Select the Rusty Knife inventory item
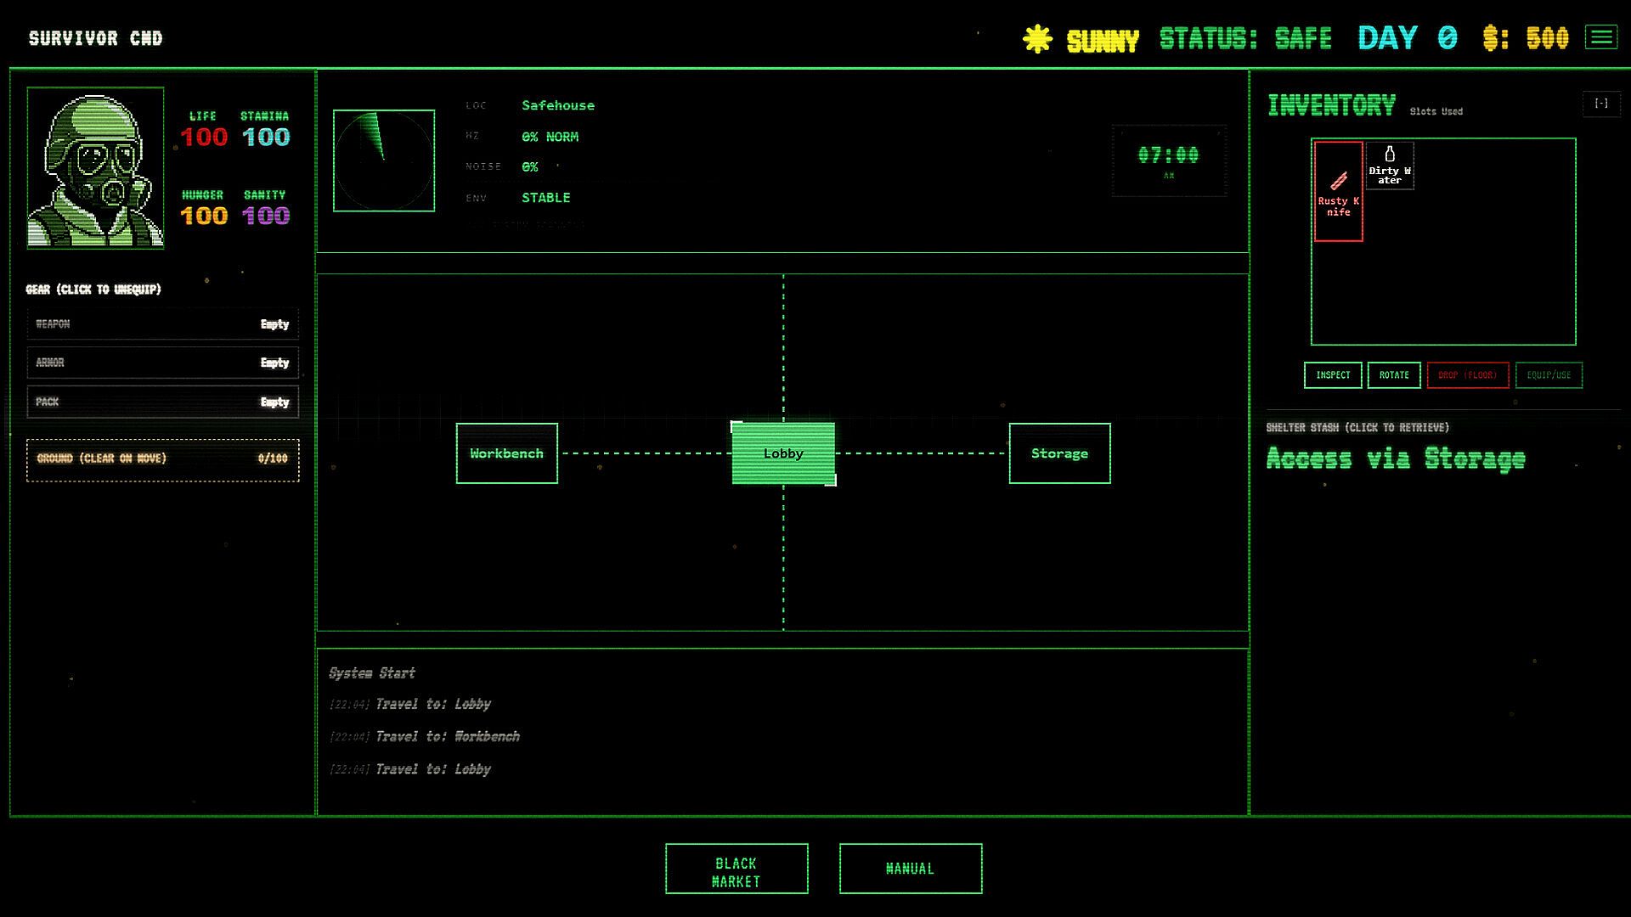1631x917 pixels. pos(1338,192)
